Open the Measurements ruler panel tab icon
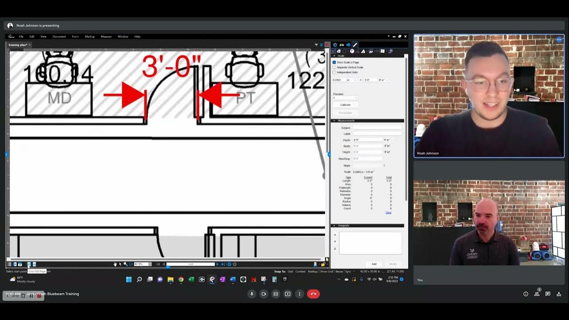The height and width of the screenshot is (320, 569). coord(355,45)
